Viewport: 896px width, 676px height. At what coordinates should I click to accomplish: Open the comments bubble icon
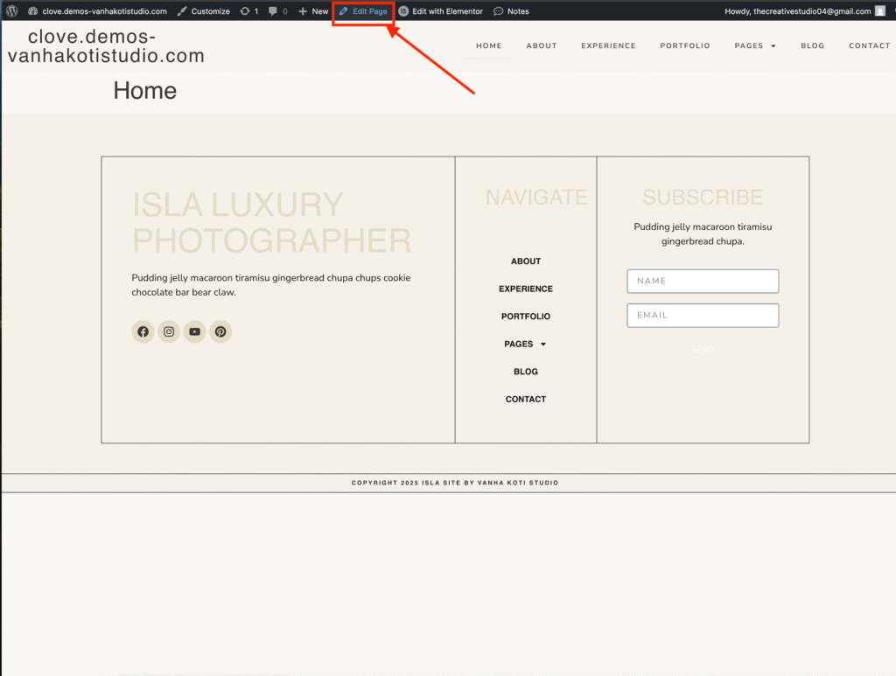coord(274,11)
